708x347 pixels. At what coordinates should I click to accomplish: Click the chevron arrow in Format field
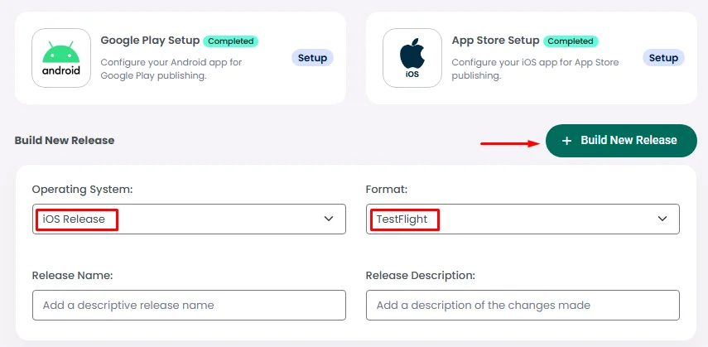pyautogui.click(x=662, y=219)
